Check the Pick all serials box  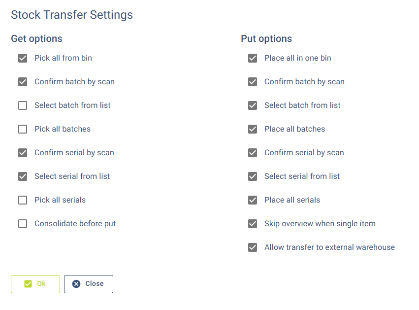pyautogui.click(x=23, y=200)
